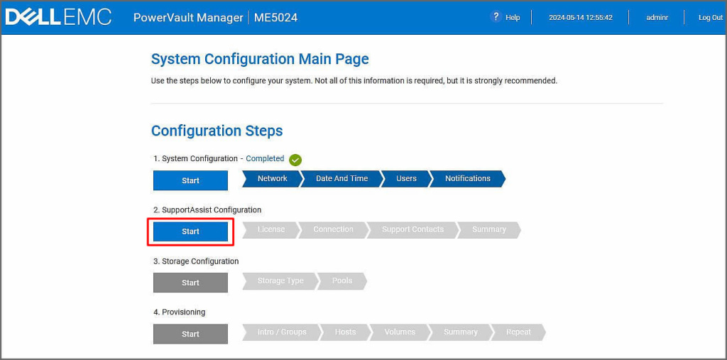
Task: Click the Completed status link
Action: 265,159
